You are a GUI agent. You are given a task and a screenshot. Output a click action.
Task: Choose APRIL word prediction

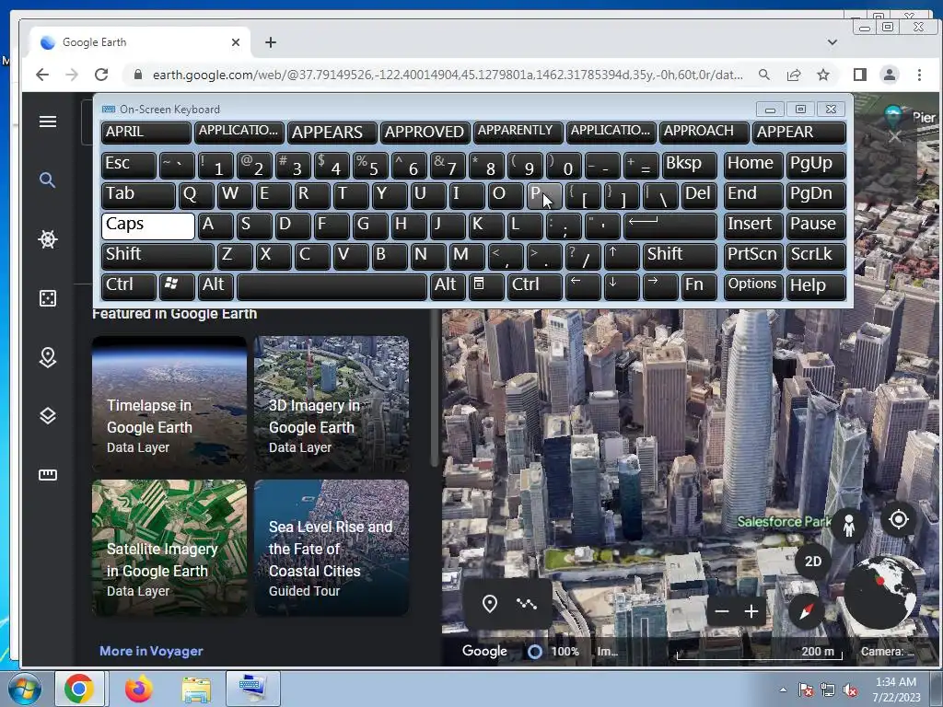tap(146, 133)
